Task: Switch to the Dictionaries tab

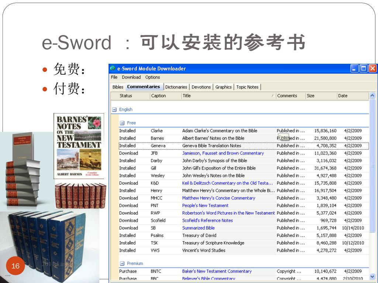Action: click(176, 87)
